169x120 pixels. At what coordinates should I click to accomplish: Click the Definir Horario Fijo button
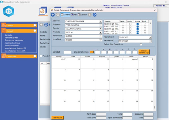[x=144, y=52]
